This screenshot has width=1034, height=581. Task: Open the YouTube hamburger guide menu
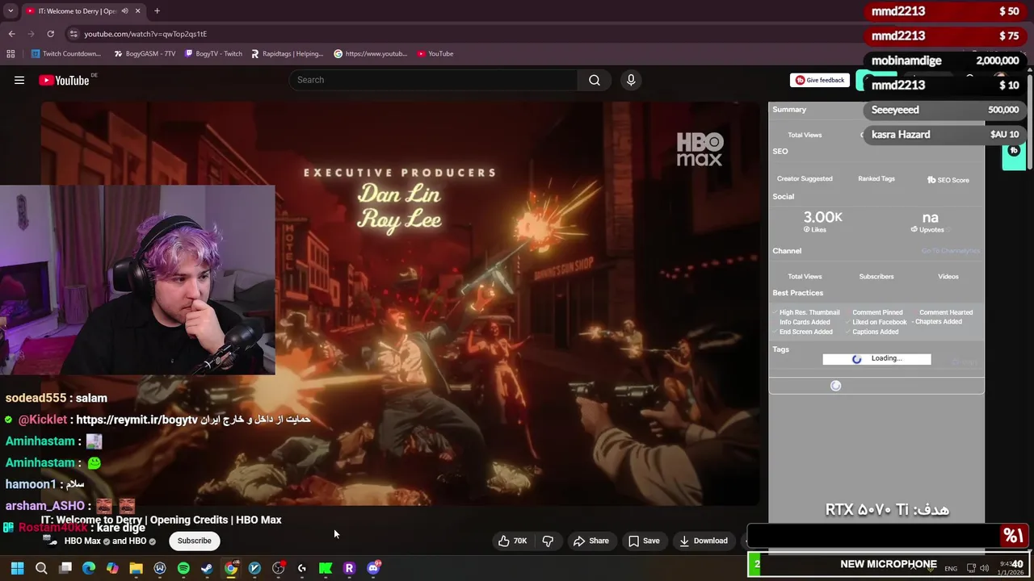19,80
